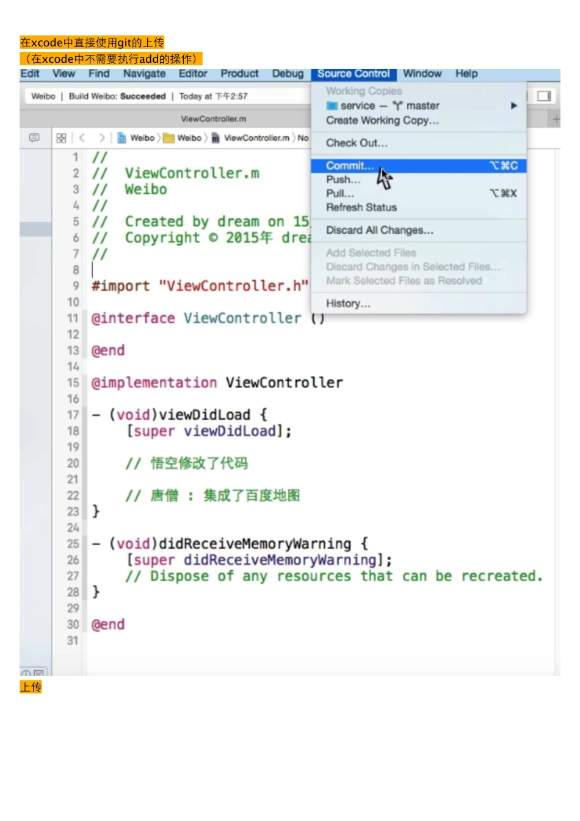Click the speech bubble navigator icon
Screen dimensions: 580x821
pos(34,138)
